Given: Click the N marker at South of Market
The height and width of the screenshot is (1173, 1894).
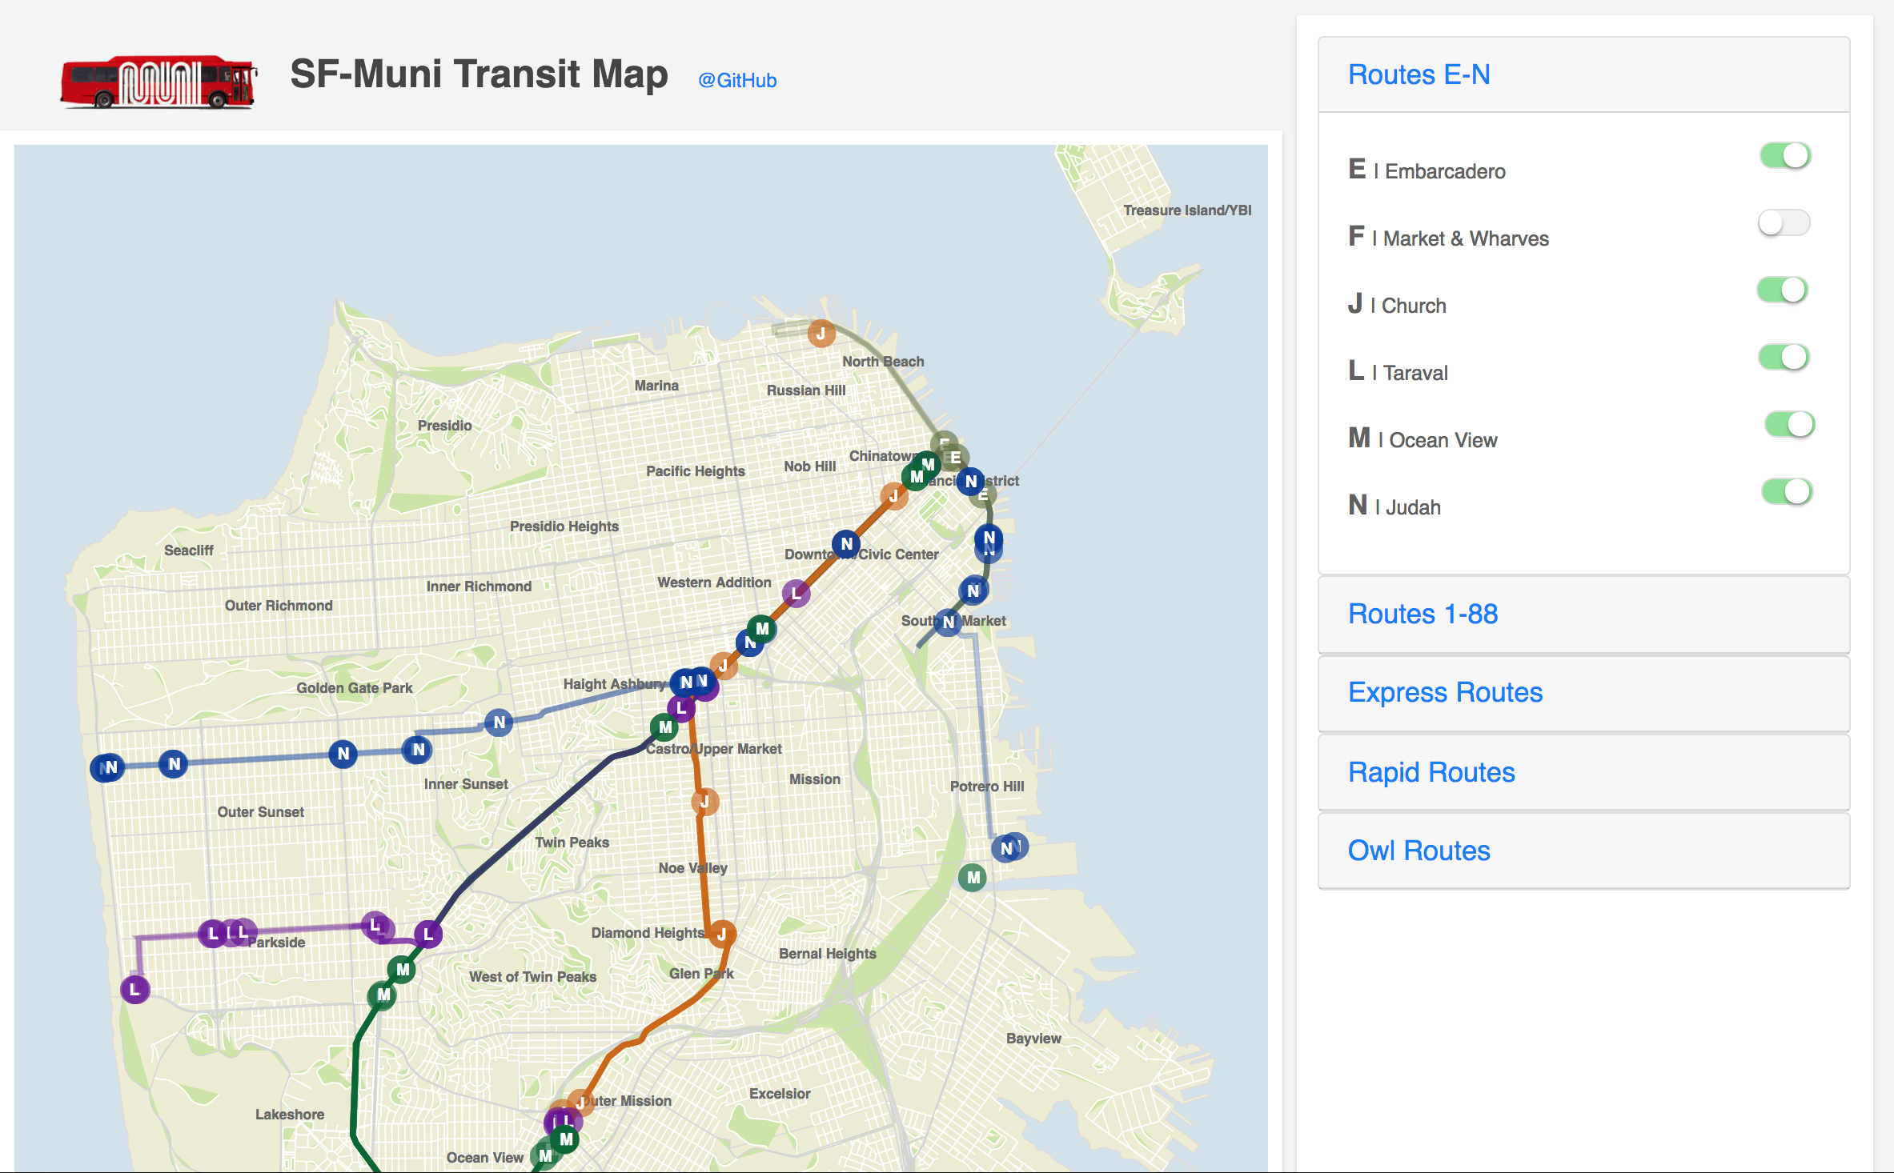Looking at the screenshot, I should 949,622.
